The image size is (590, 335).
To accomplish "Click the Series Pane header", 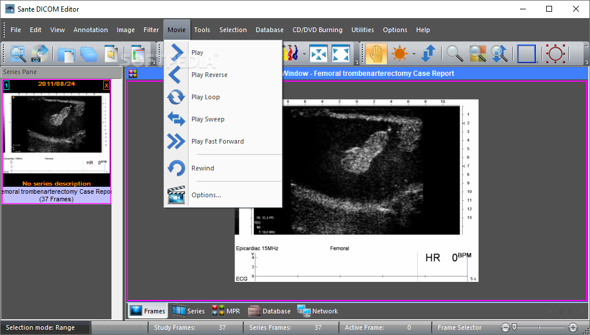I will click(61, 72).
